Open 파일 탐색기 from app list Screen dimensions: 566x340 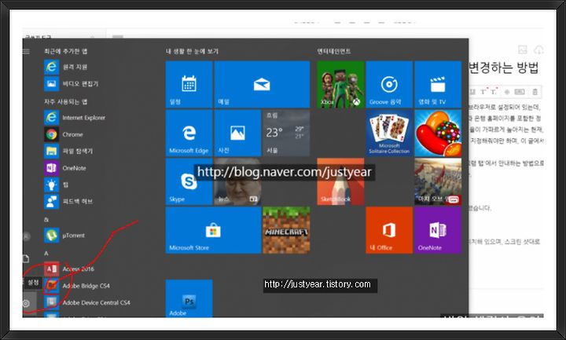click(x=68, y=151)
